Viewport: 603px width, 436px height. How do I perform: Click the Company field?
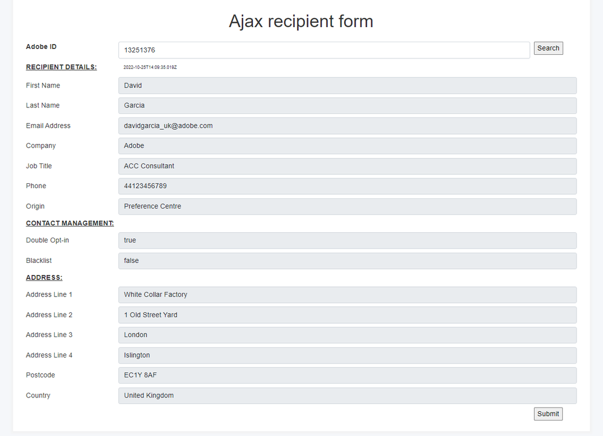347,146
